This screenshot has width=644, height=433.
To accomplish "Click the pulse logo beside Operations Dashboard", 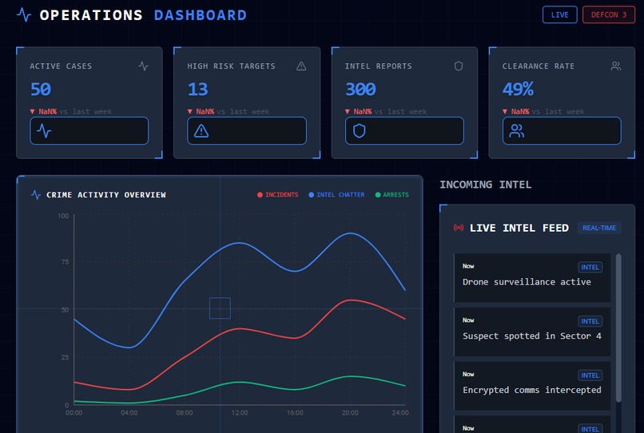I will (24, 15).
